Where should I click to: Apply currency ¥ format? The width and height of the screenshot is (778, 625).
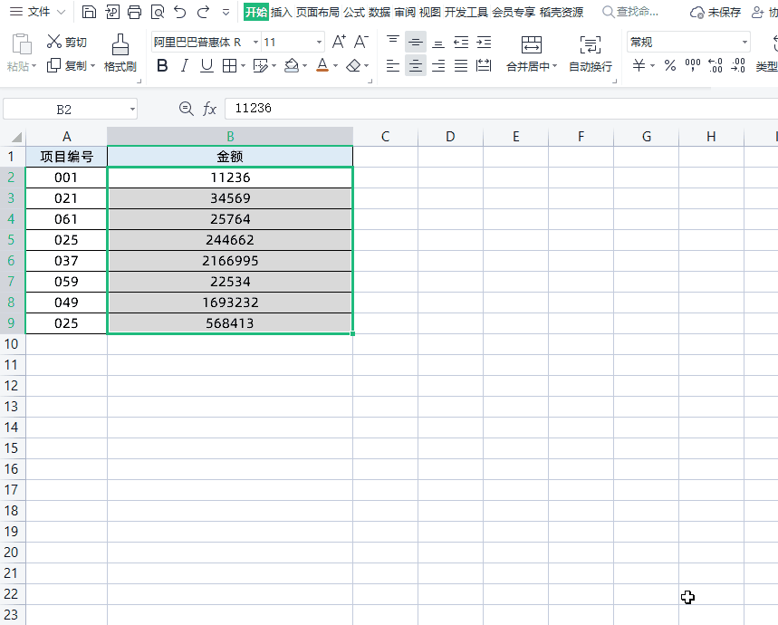(x=639, y=65)
